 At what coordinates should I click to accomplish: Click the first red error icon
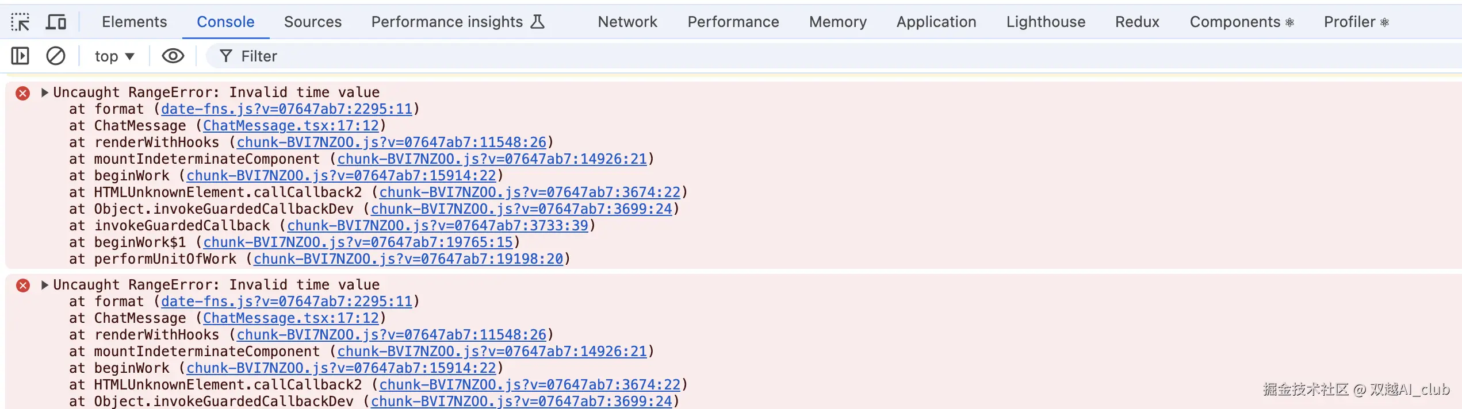click(23, 93)
